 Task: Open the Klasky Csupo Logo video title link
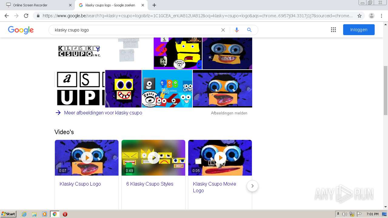coord(80,184)
